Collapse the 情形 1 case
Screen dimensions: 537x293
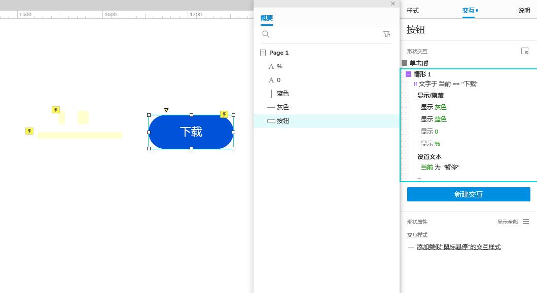click(408, 74)
